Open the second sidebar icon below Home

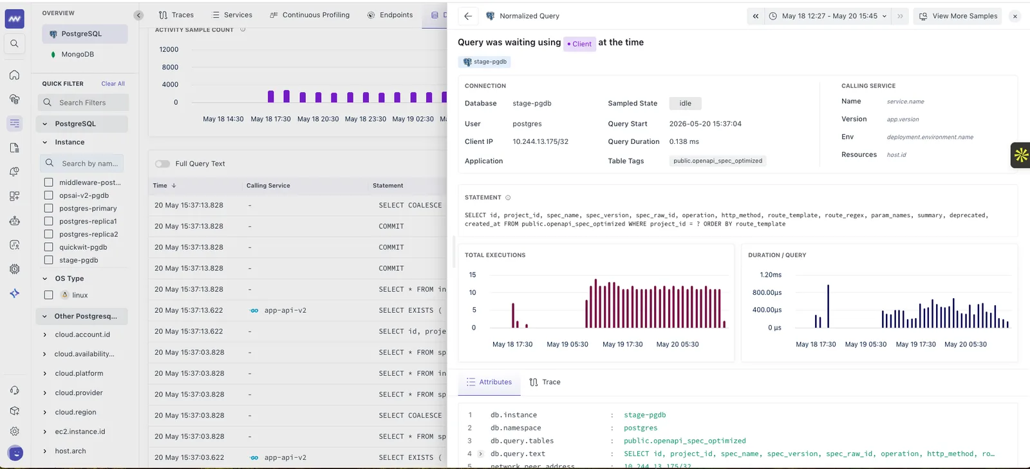pos(14,99)
